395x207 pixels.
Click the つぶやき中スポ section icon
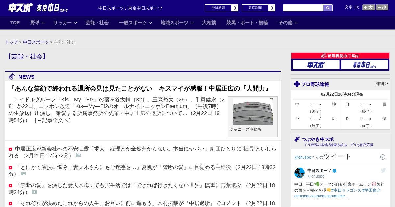[x=297, y=139]
